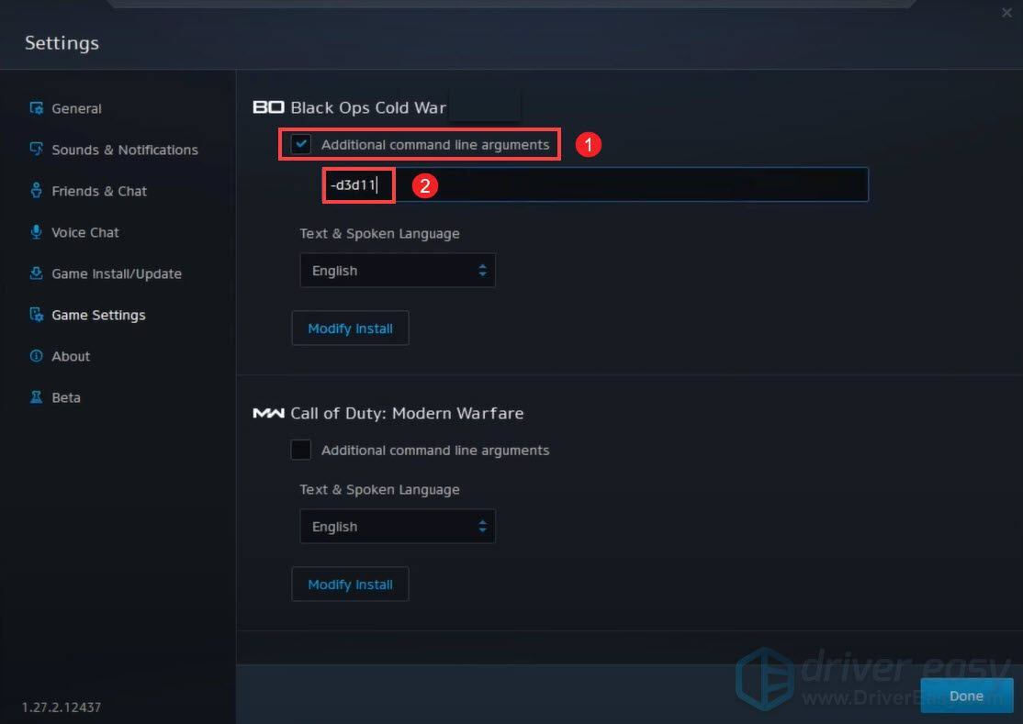This screenshot has height=724, width=1023.
Task: Click the Black Ops Cold War heading
Action: pyautogui.click(x=368, y=107)
